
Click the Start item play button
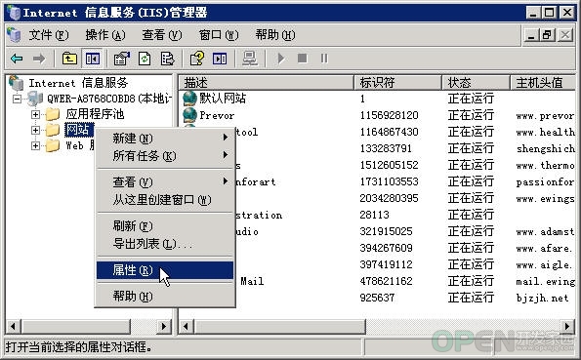coord(281,59)
